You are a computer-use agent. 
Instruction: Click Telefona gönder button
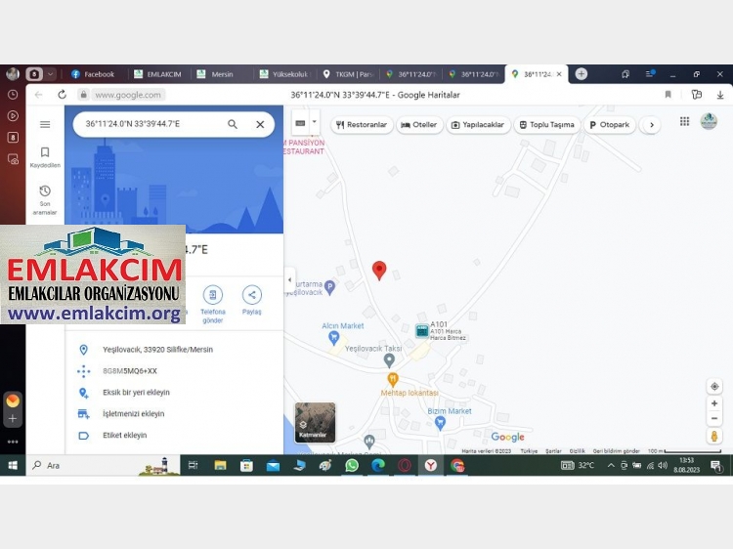213,305
